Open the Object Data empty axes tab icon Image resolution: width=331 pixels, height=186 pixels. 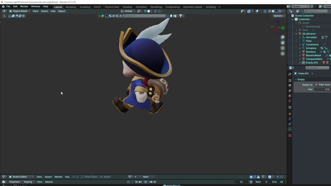[290, 129]
